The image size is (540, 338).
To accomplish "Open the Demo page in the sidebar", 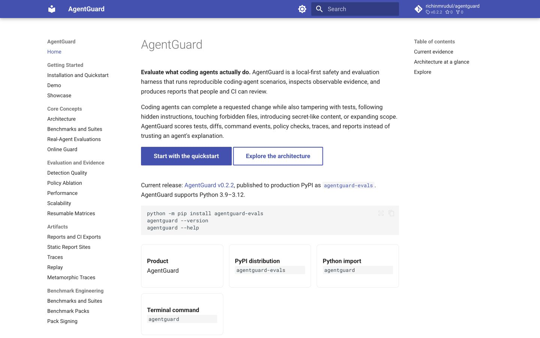I will 54,85.
